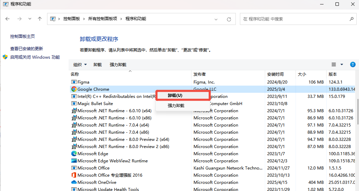Click the Kashi Microsoft Office 1.5.1.5 icon
359x191 pixels.
74,168
